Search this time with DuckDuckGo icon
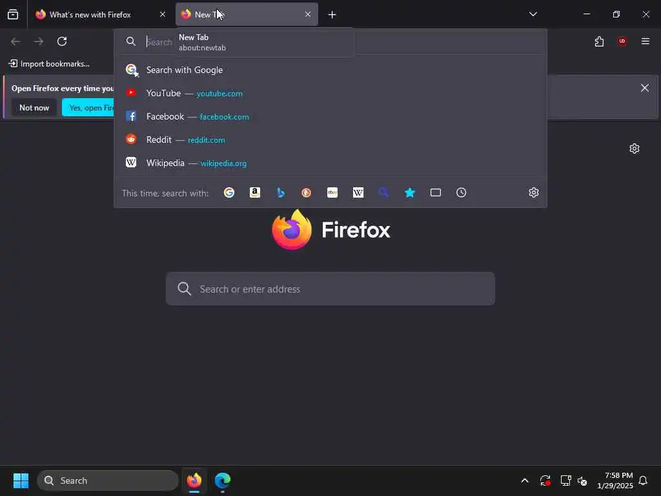Image resolution: width=661 pixels, height=496 pixels. point(307,192)
